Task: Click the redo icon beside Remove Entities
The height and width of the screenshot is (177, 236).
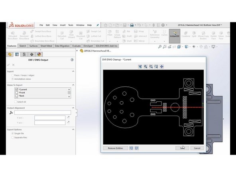Action: point(137,148)
